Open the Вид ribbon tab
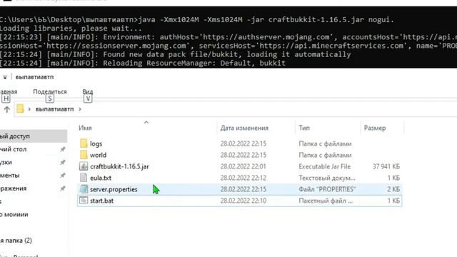 87,92
